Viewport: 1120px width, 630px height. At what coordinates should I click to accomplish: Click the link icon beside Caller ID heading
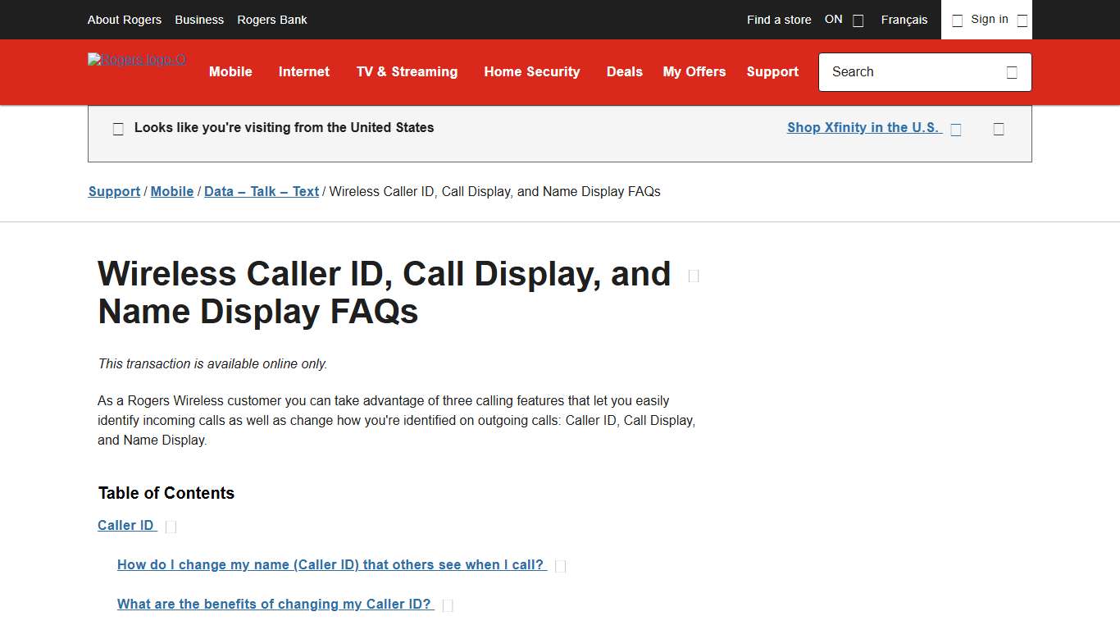[x=171, y=526]
